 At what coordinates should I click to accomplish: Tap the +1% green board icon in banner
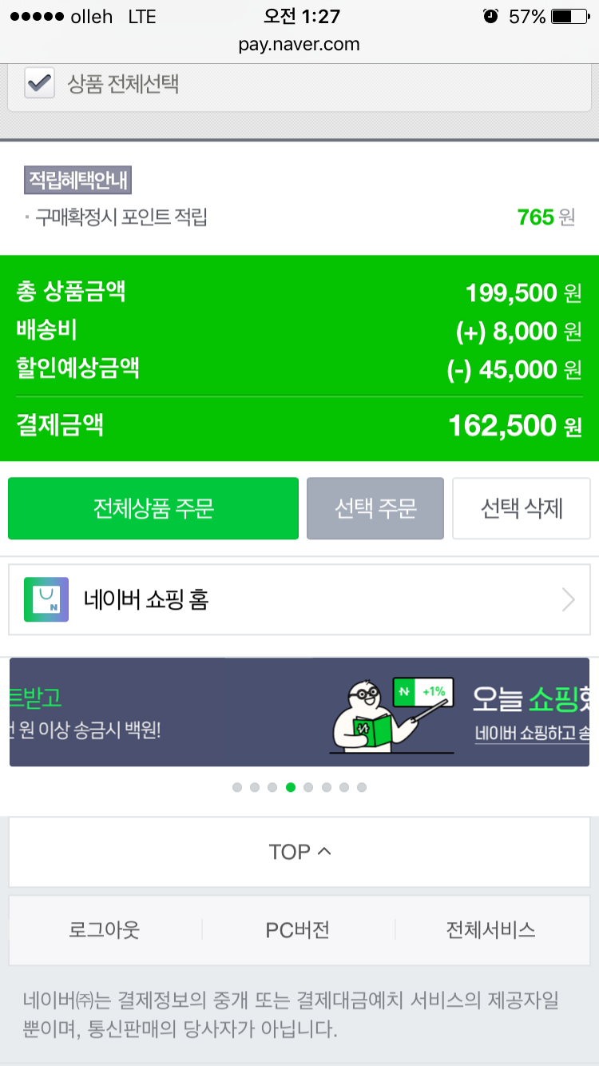click(x=423, y=692)
